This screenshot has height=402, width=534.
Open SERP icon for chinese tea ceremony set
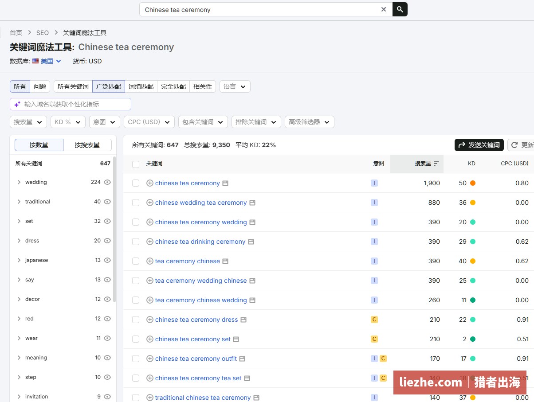[x=236, y=339]
